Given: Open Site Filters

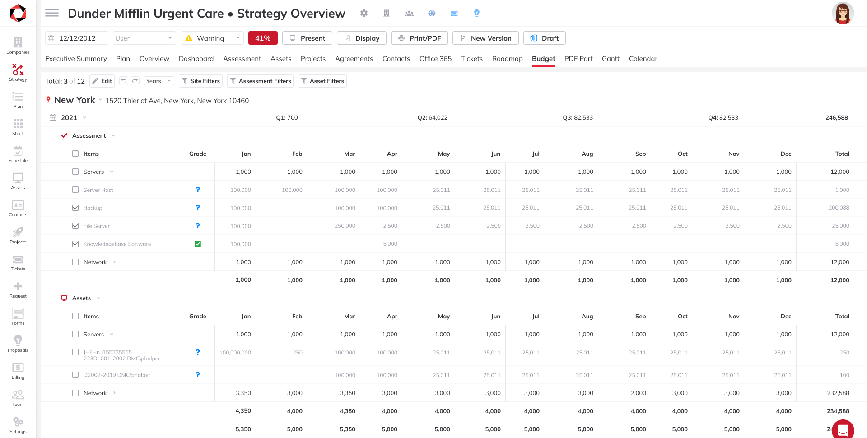Looking at the screenshot, I should 200,81.
